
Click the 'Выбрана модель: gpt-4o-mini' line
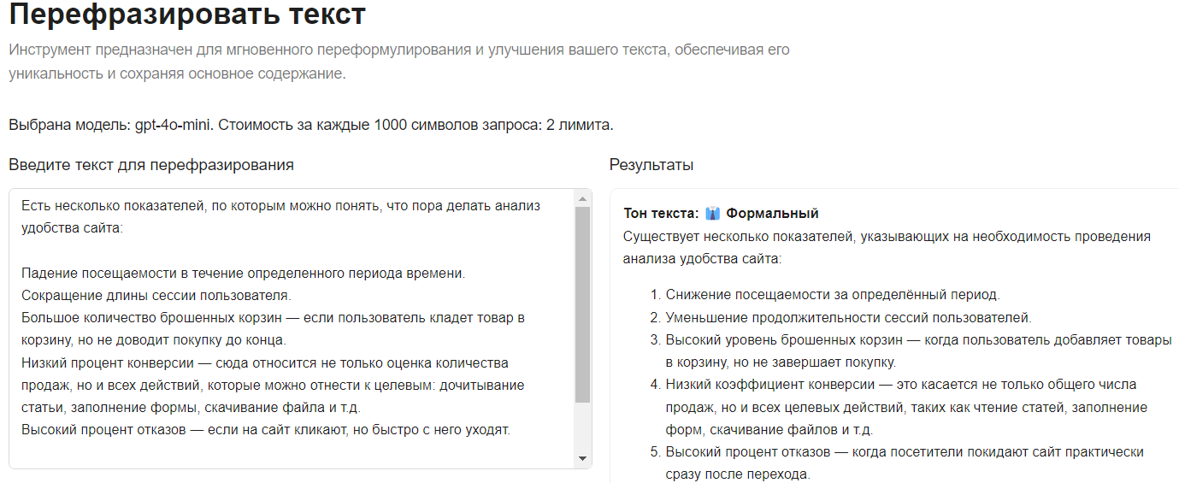click(311, 126)
